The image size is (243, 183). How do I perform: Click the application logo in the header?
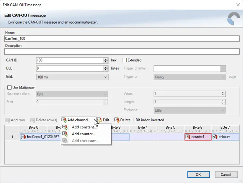tap(234, 19)
